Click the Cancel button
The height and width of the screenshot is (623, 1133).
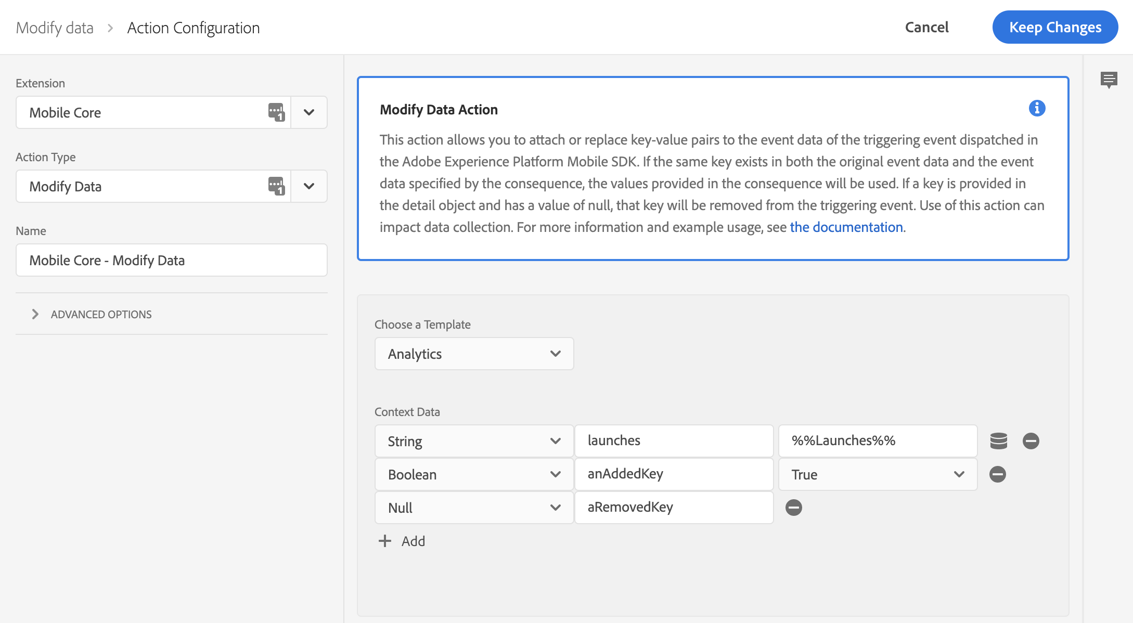tap(926, 27)
